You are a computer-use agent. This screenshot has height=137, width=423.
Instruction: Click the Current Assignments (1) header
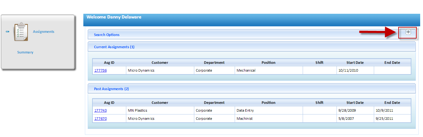[x=114, y=47]
